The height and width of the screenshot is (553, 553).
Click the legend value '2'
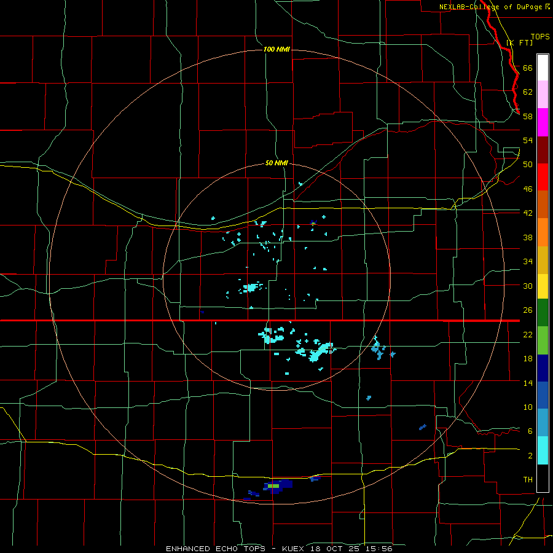(x=530, y=456)
